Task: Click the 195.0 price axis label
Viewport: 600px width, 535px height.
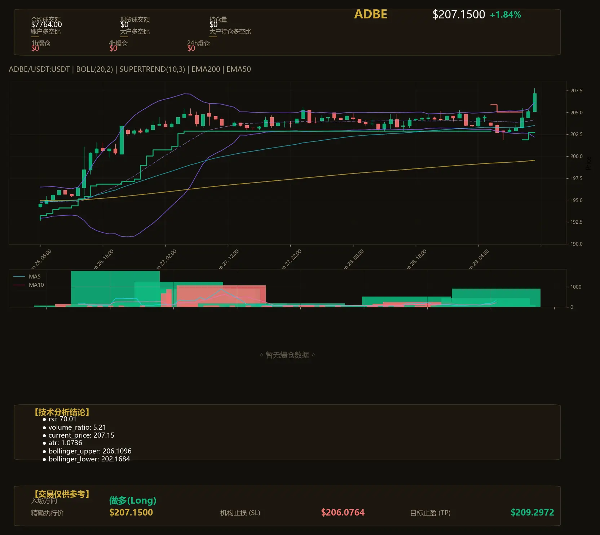Action: pyautogui.click(x=576, y=200)
